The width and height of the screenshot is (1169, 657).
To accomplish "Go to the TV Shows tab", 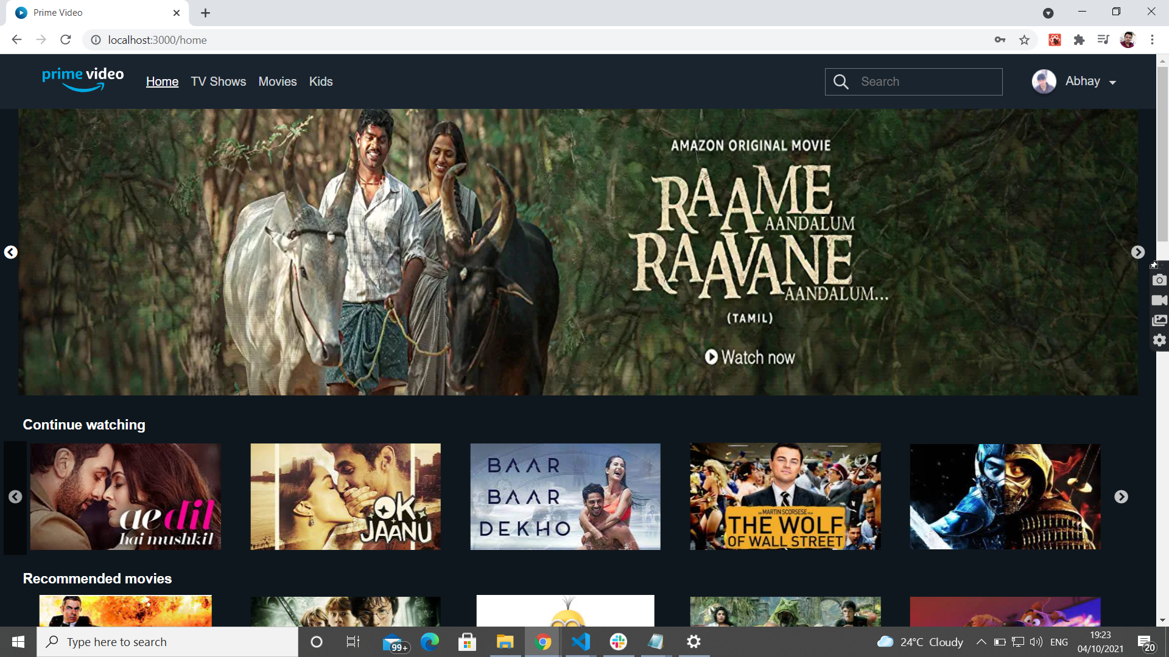I will click(x=218, y=82).
